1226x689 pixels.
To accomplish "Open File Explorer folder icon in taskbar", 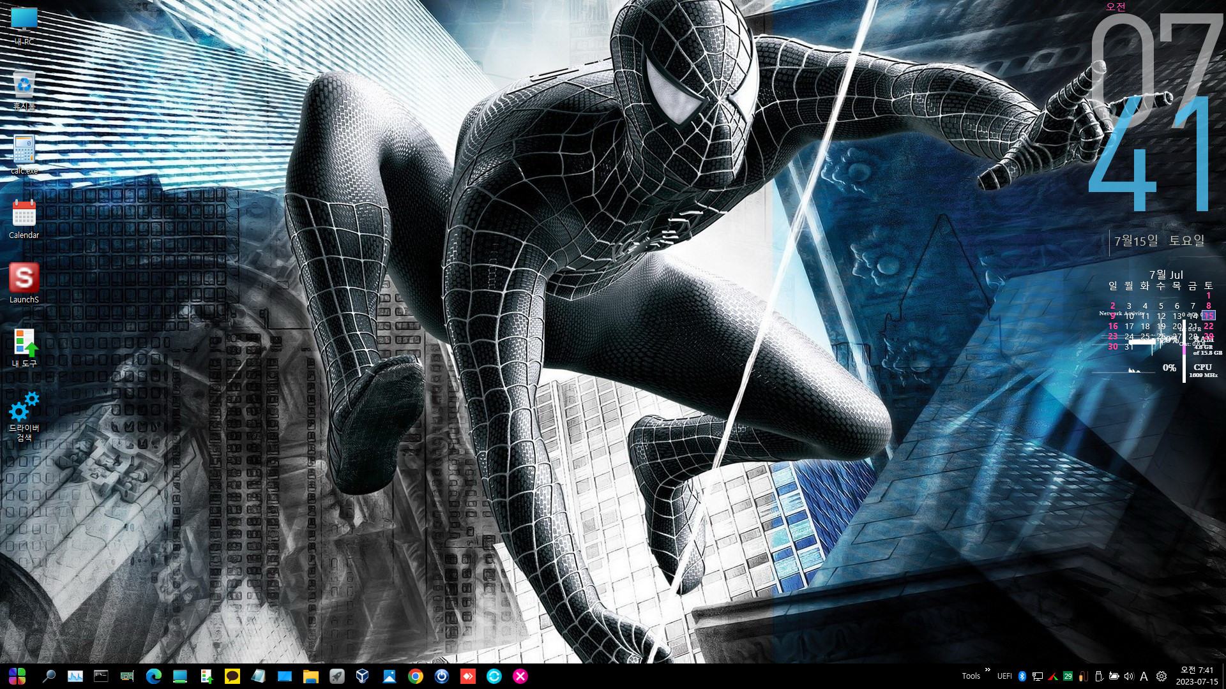I will coord(311,676).
